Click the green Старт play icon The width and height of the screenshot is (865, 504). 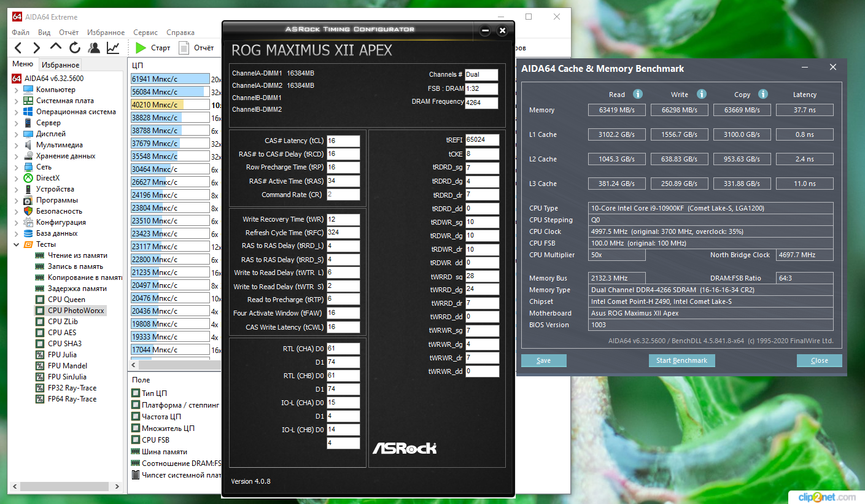[141, 48]
